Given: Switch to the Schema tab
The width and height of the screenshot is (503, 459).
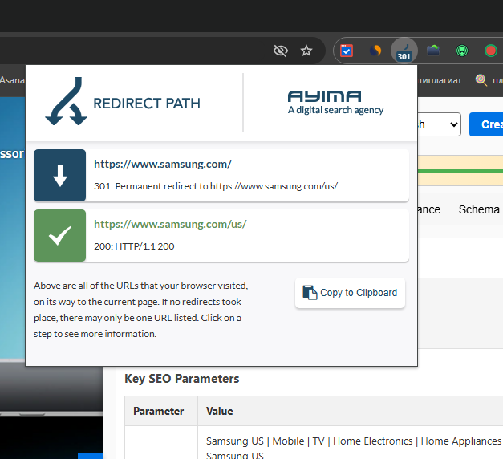Looking at the screenshot, I should click(x=479, y=209).
